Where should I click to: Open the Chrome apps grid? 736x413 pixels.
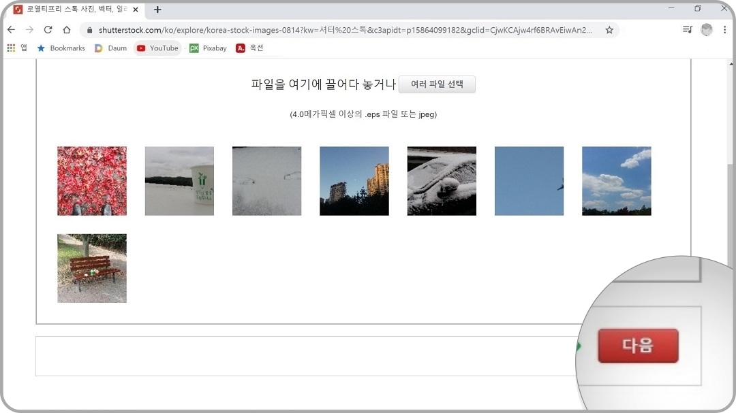coord(11,48)
